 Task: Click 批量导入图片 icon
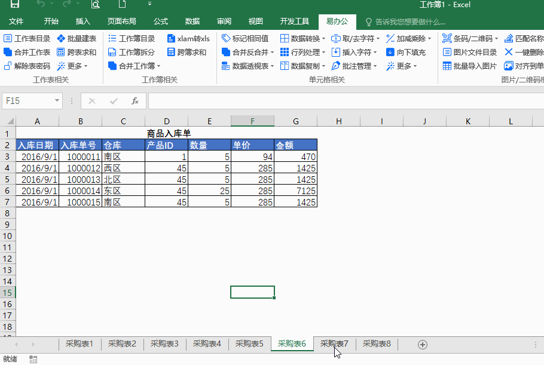point(447,66)
